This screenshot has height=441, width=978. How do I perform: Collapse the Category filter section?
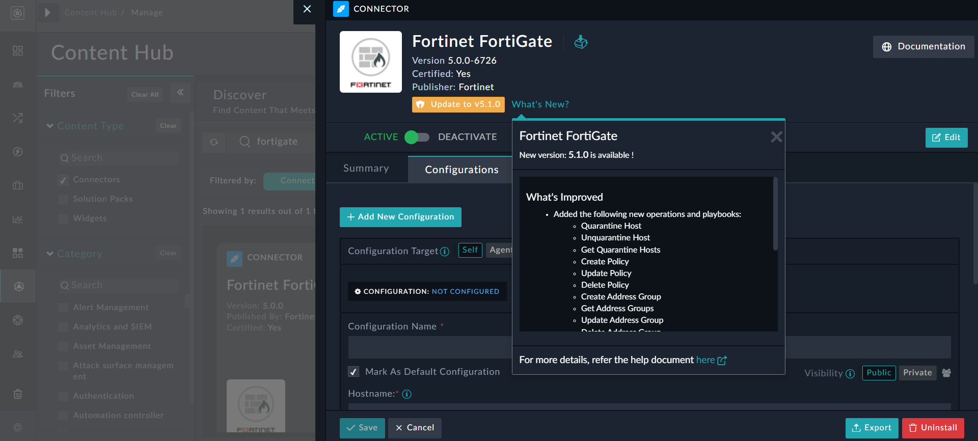(50, 254)
